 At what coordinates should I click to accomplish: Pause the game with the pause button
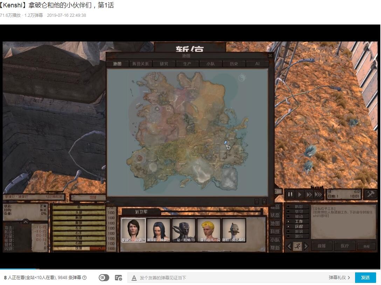290,194
